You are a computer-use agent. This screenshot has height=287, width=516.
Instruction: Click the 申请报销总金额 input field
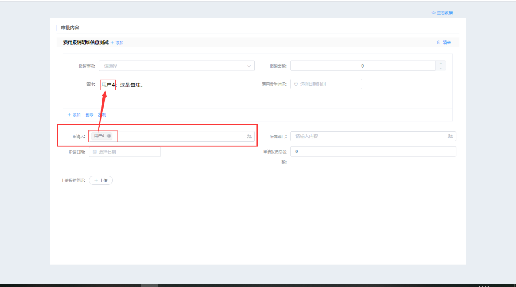[x=373, y=152]
